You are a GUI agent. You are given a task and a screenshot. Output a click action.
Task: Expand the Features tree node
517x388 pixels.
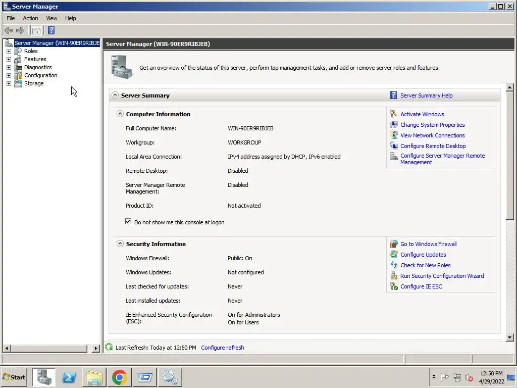(9, 60)
